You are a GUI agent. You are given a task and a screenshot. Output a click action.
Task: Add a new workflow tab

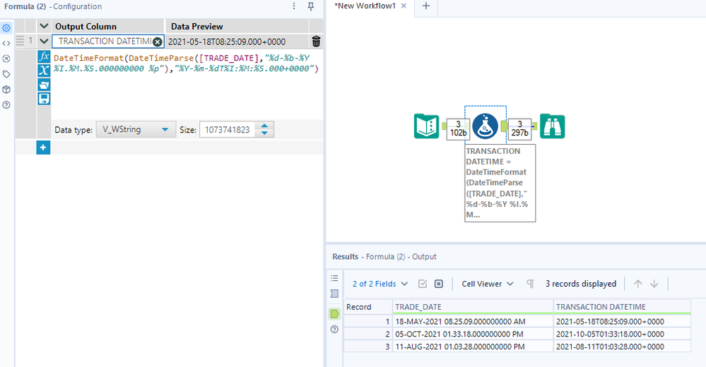click(x=426, y=6)
